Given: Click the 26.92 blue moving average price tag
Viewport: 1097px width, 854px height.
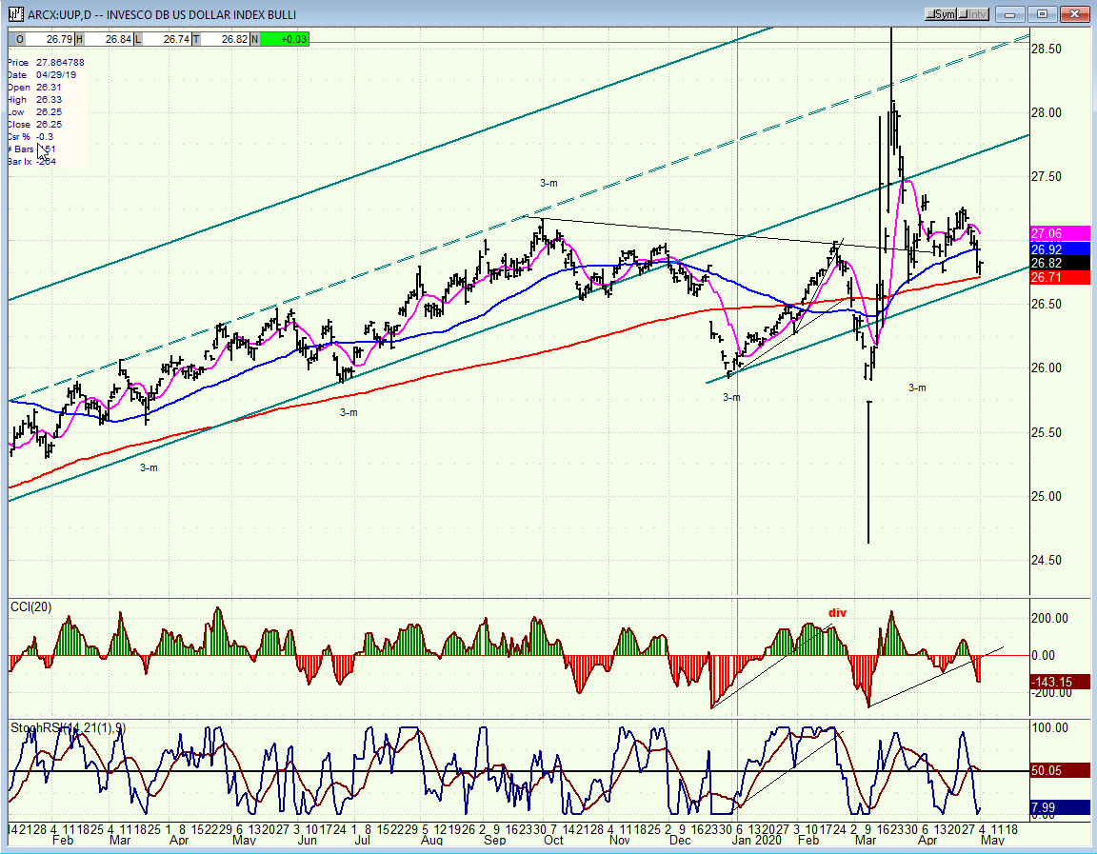Looking at the screenshot, I should (x=1060, y=249).
